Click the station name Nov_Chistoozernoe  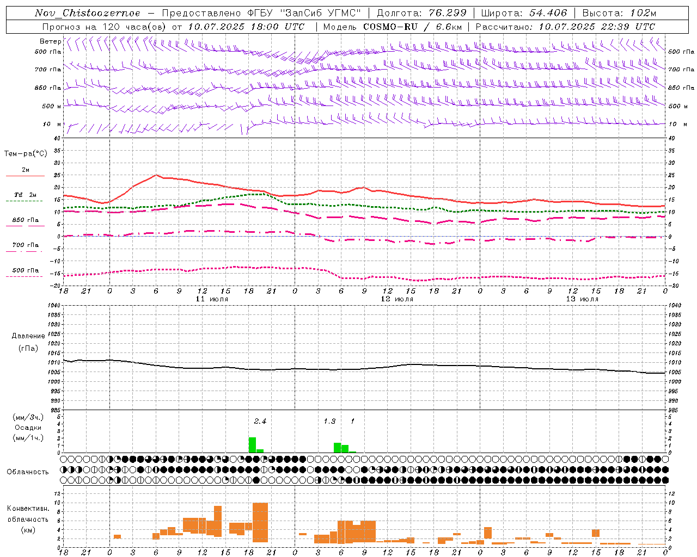pyautogui.click(x=87, y=13)
